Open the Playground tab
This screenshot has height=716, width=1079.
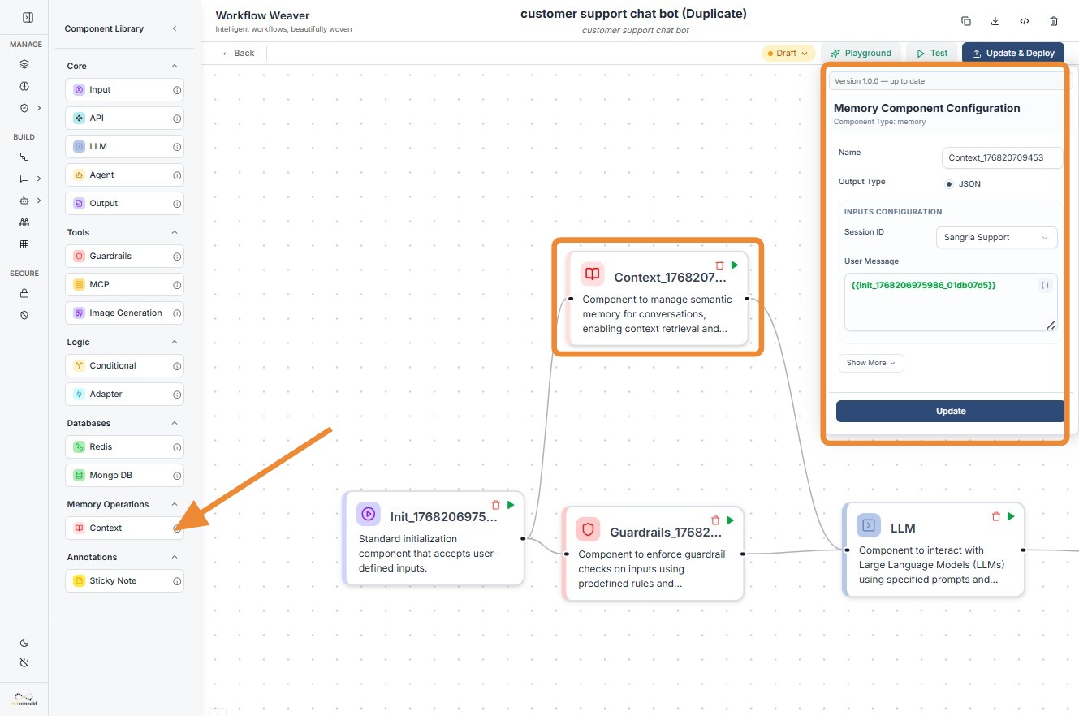point(861,54)
